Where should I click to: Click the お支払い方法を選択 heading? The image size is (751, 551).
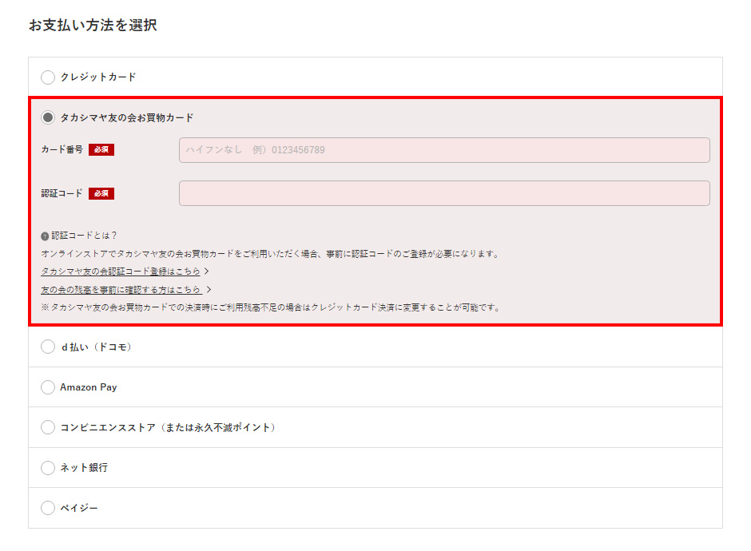[x=93, y=25]
